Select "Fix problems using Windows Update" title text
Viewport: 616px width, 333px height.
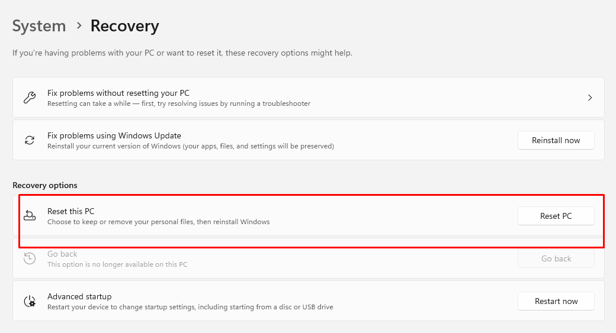pyautogui.click(x=114, y=135)
